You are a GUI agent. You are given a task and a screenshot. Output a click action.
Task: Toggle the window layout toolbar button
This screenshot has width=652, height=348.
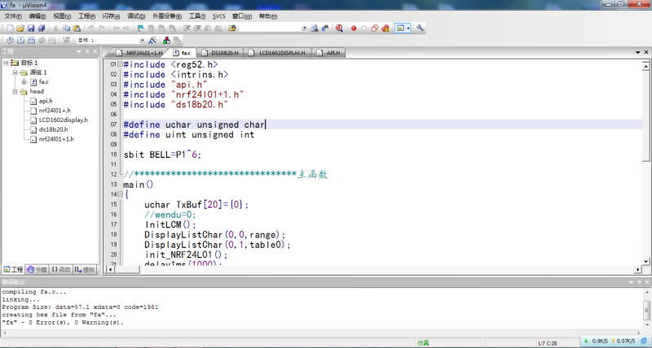[x=401, y=28]
